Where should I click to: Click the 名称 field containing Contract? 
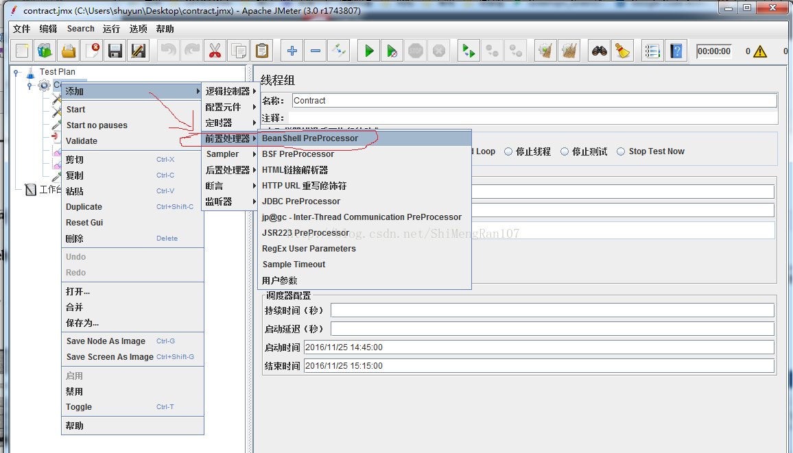534,101
